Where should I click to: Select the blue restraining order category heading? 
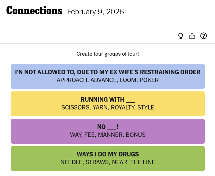pyautogui.click(x=107, y=72)
